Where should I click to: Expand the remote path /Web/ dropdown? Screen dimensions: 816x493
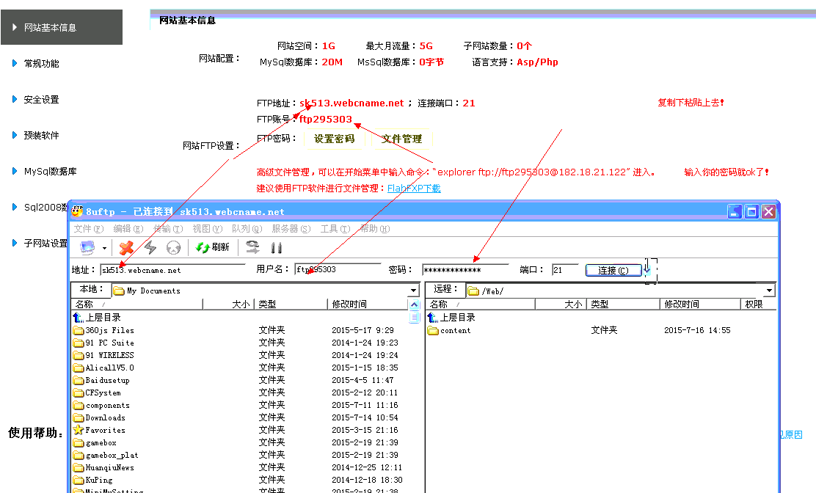769,291
